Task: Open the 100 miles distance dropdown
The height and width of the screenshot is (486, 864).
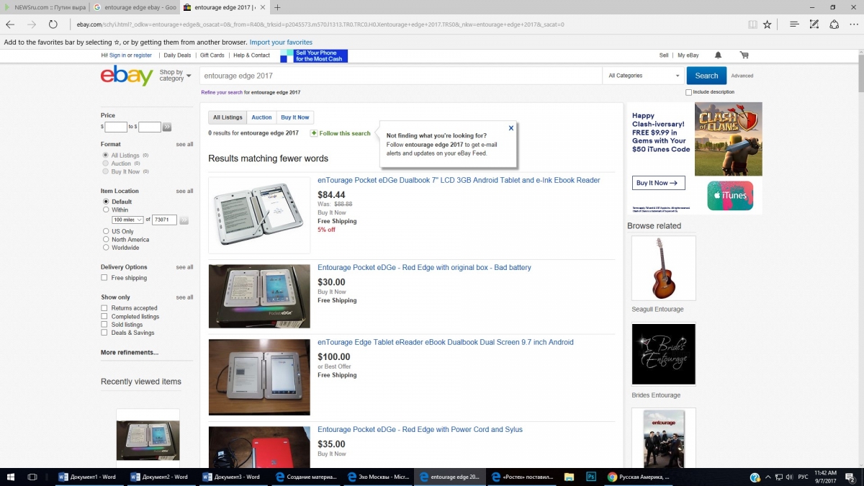Action: [127, 220]
